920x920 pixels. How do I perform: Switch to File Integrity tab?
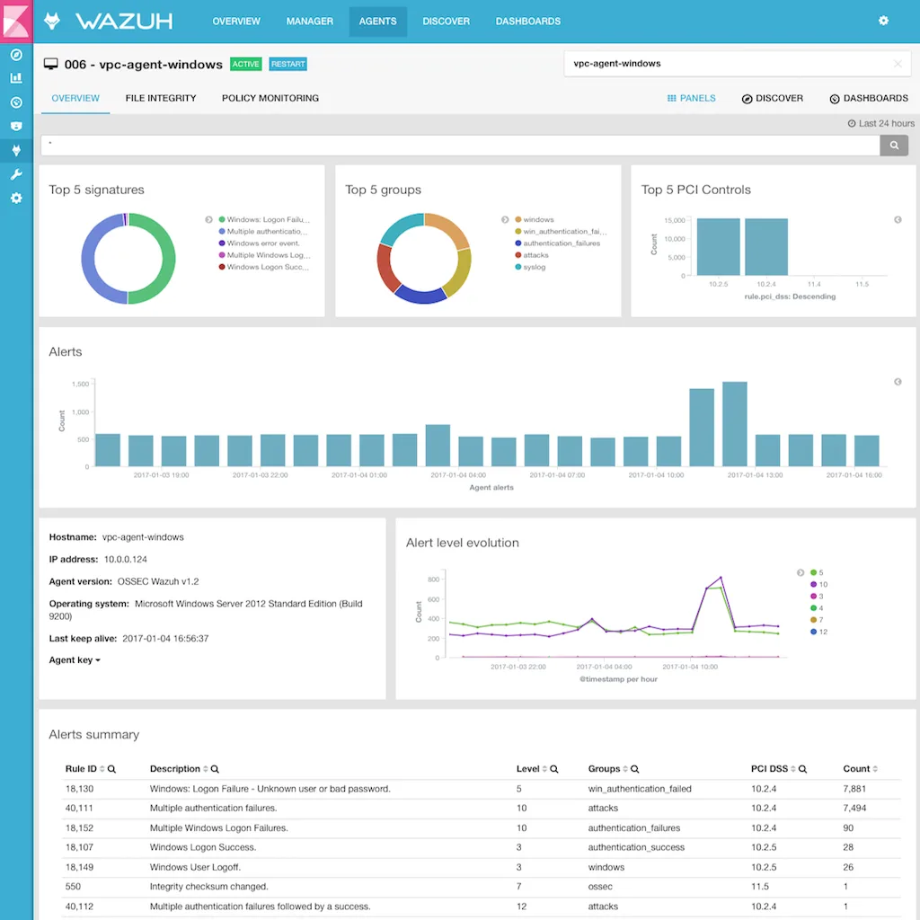pos(160,98)
